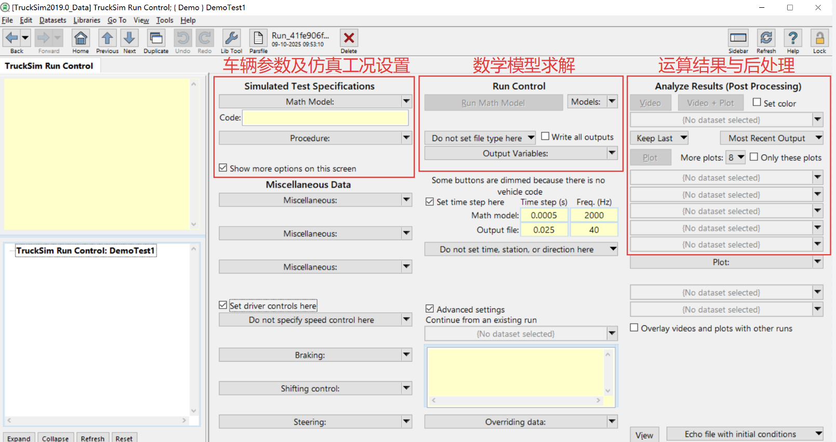Open the Parsfile document icon
Image resolution: width=836 pixels, height=442 pixels.
click(x=258, y=38)
